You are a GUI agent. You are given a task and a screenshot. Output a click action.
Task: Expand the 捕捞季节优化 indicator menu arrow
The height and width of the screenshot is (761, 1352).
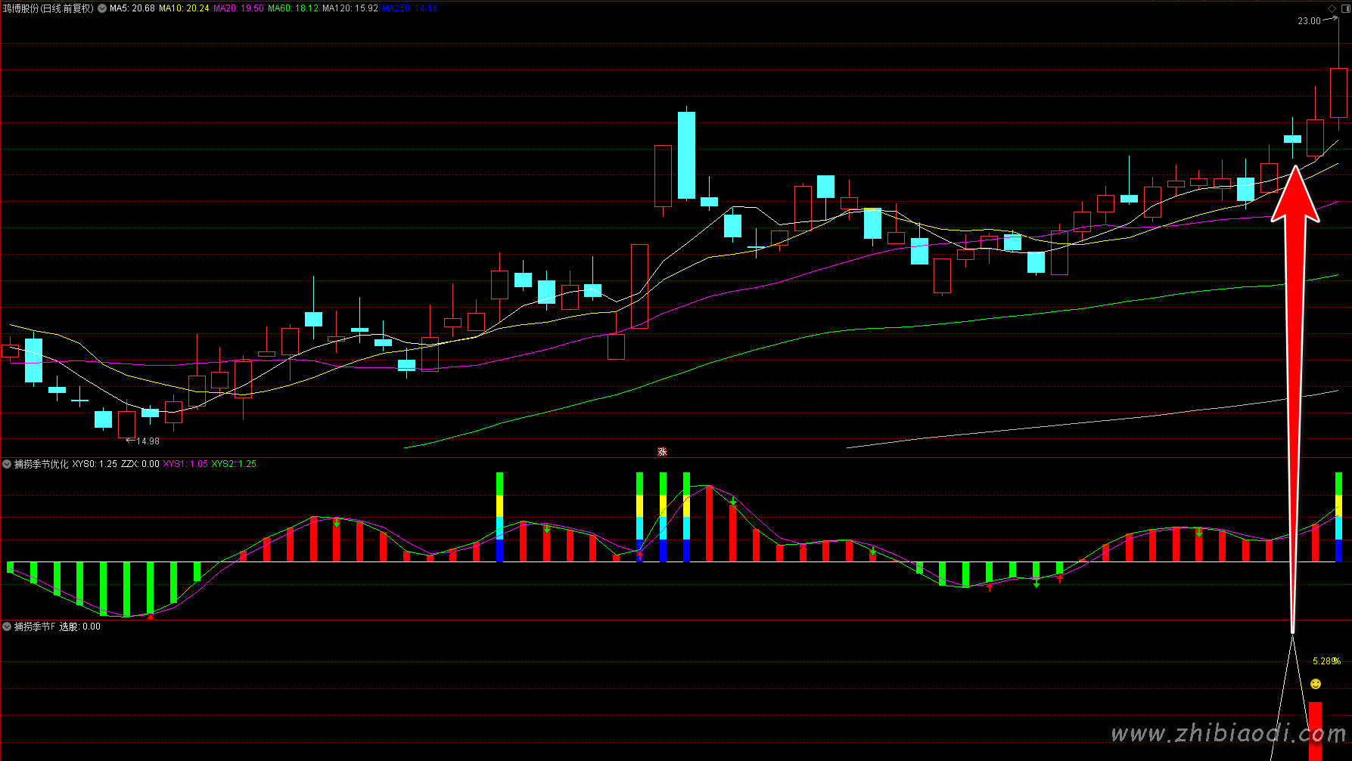click(7, 464)
